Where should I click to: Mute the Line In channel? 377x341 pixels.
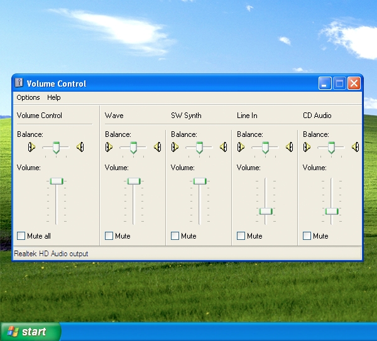click(x=241, y=235)
